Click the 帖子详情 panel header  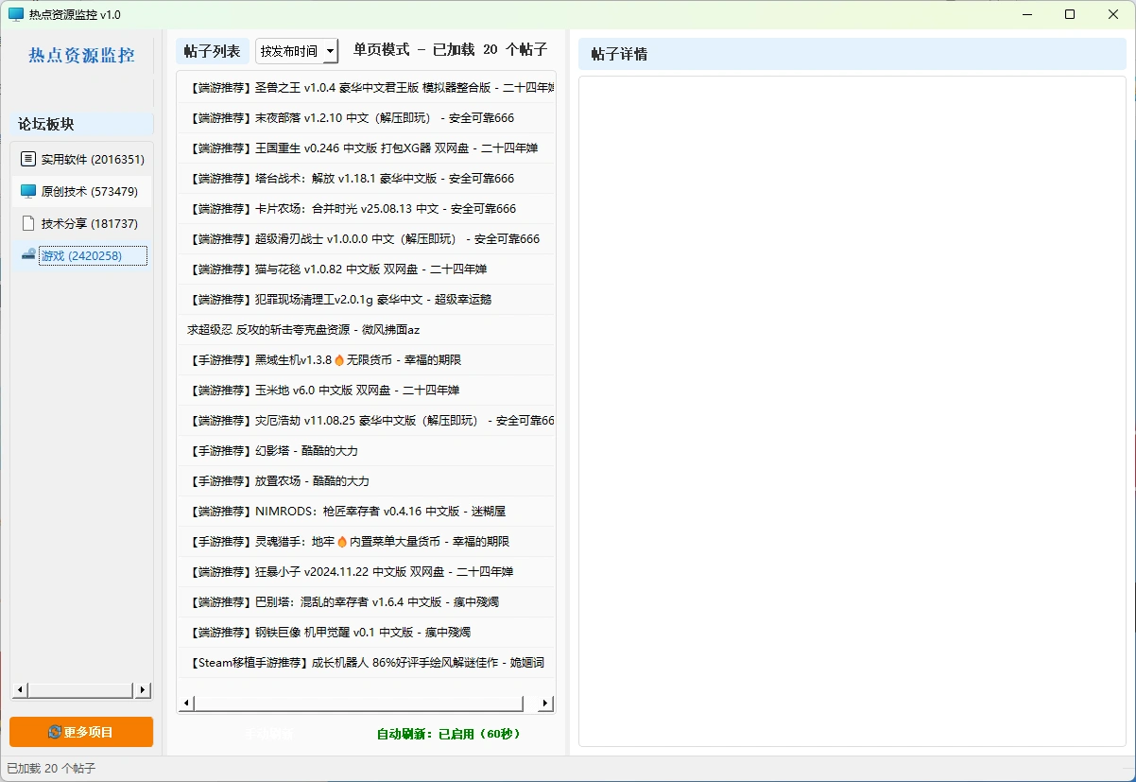[x=619, y=54]
